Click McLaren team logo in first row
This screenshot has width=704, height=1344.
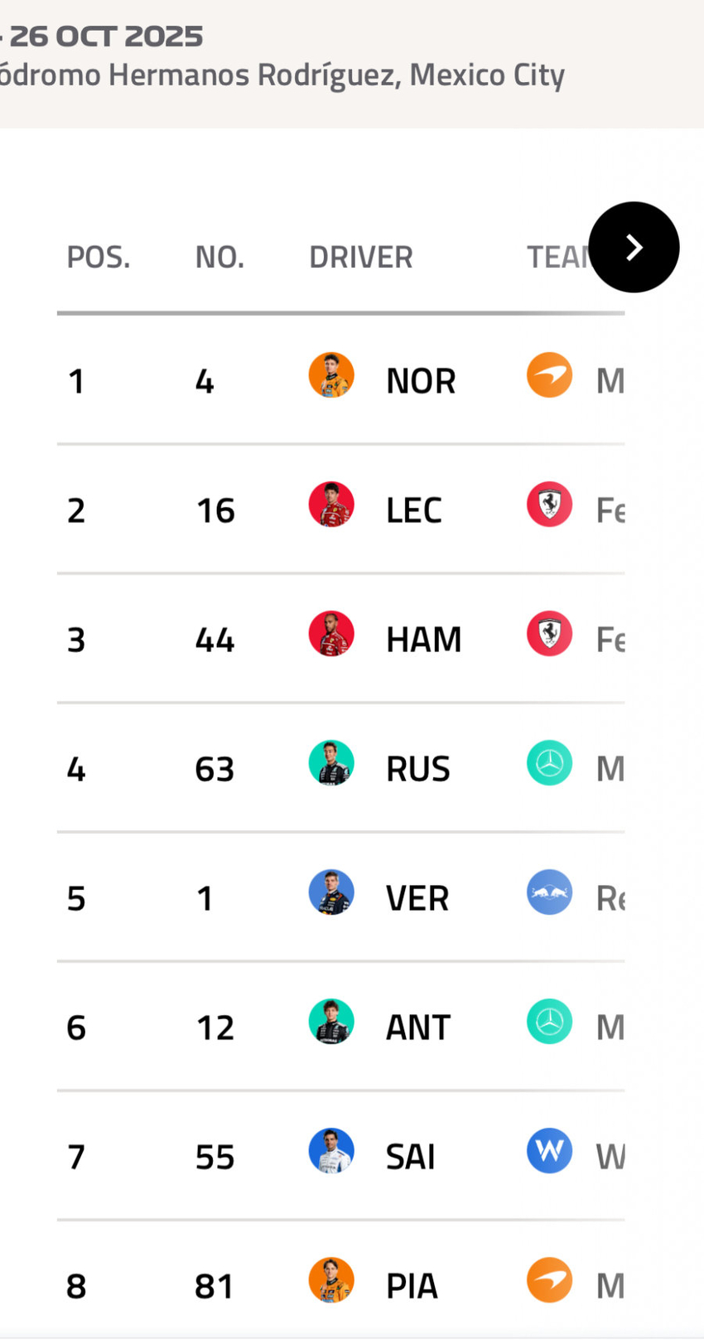[x=549, y=375]
